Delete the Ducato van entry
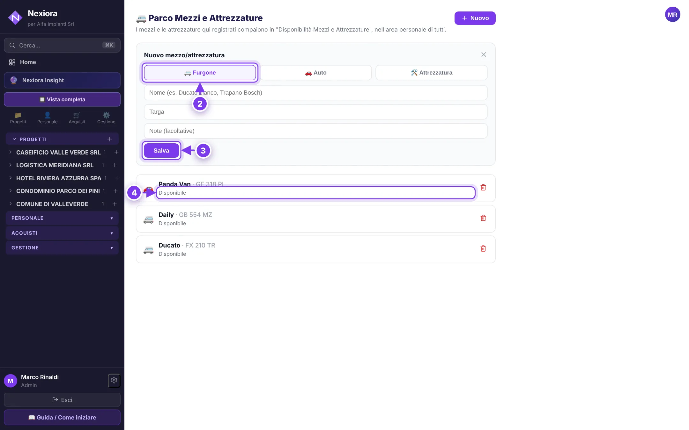The image size is (689, 430). 483,249
